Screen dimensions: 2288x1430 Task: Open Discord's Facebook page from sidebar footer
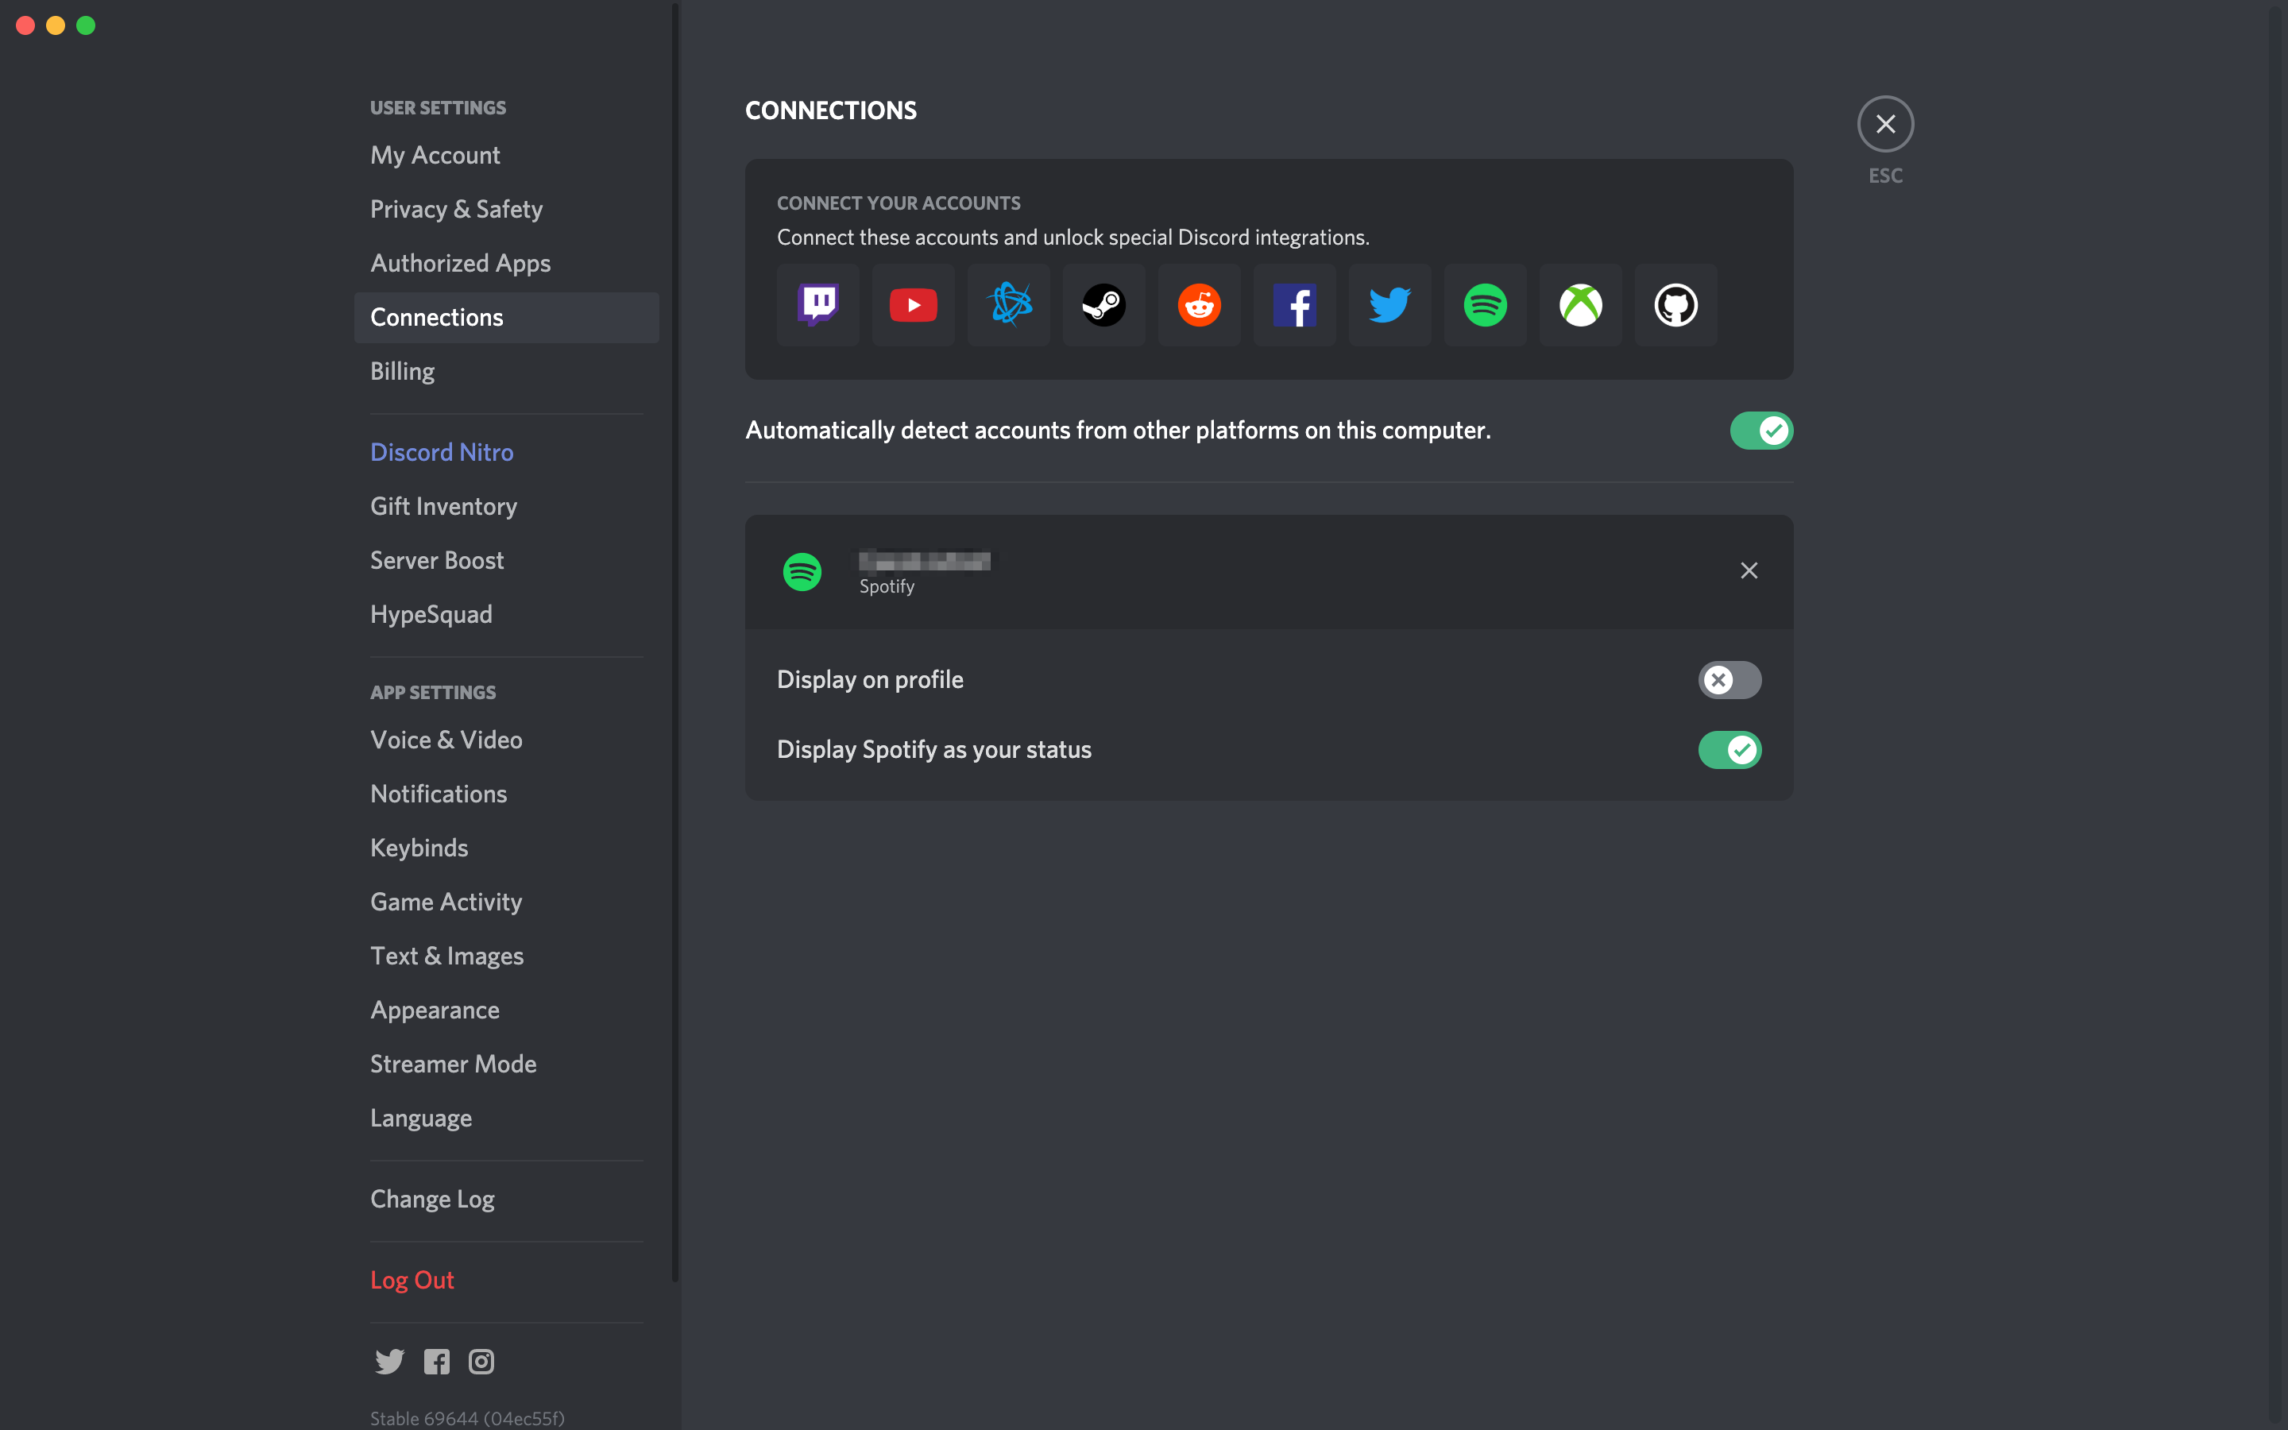(437, 1361)
